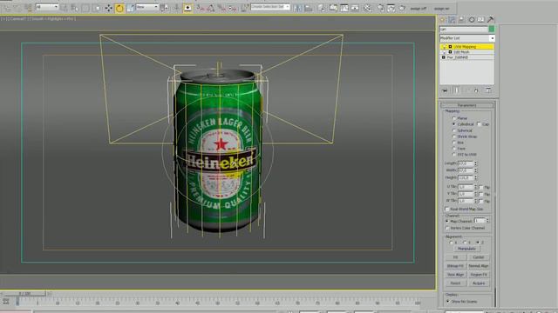Click the Render Production teapot icon
Image resolution: width=558 pixels, height=313 pixels.
(402, 8)
